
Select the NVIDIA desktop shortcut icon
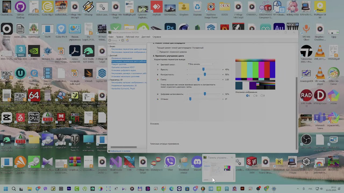[34, 53]
